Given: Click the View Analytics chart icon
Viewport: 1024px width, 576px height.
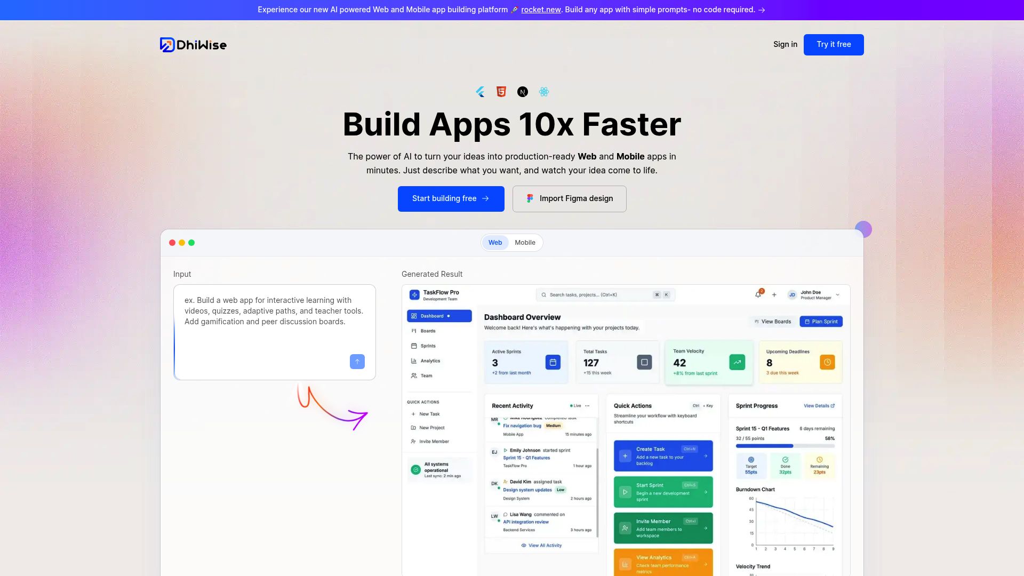Looking at the screenshot, I should point(625,564).
